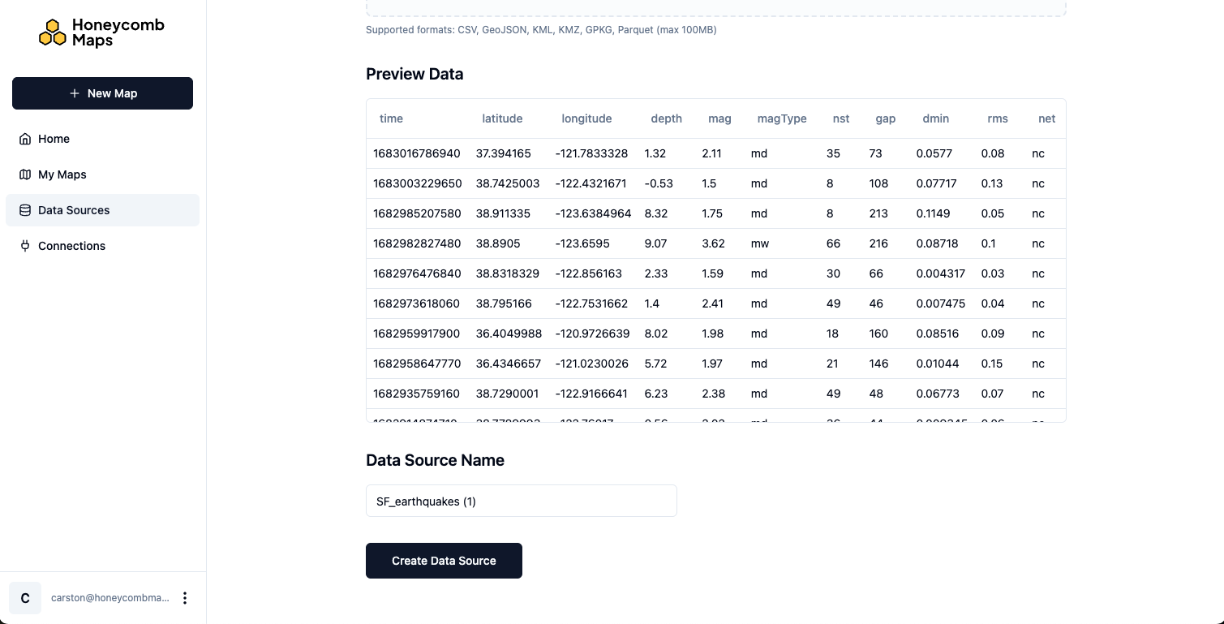1224x624 pixels.
Task: Click the New Map button
Action: 102,93
